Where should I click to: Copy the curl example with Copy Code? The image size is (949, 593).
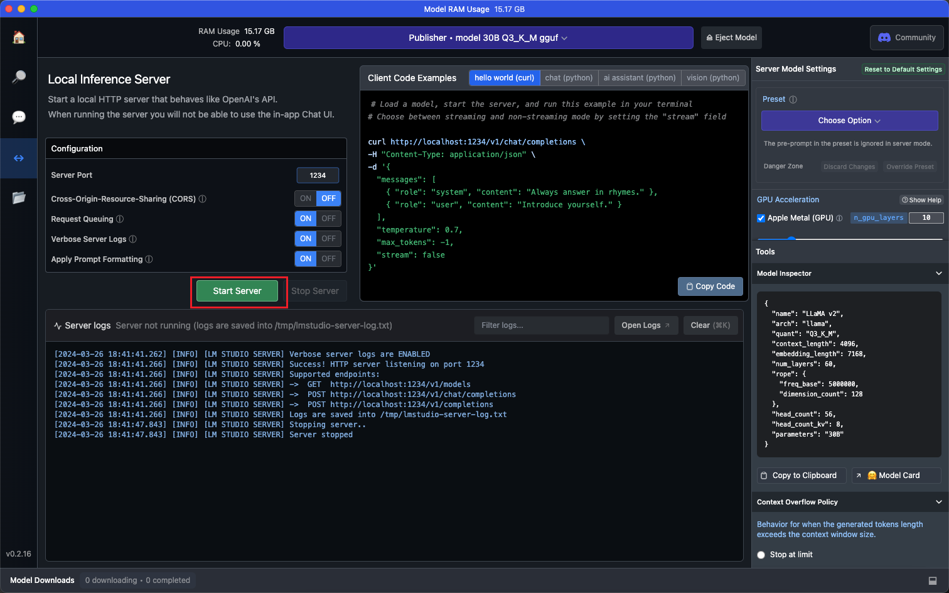[x=710, y=286]
